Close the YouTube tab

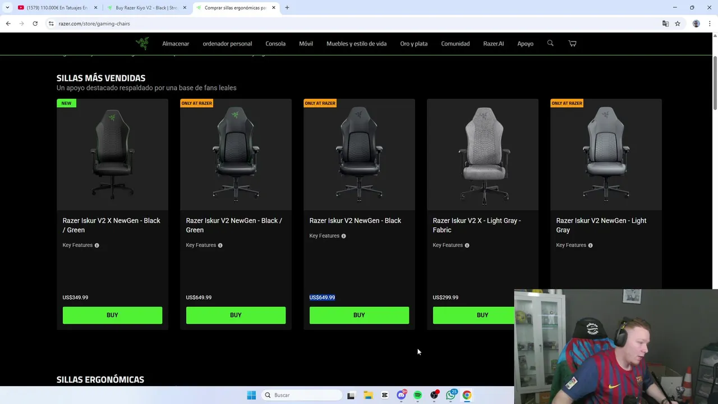click(95, 8)
